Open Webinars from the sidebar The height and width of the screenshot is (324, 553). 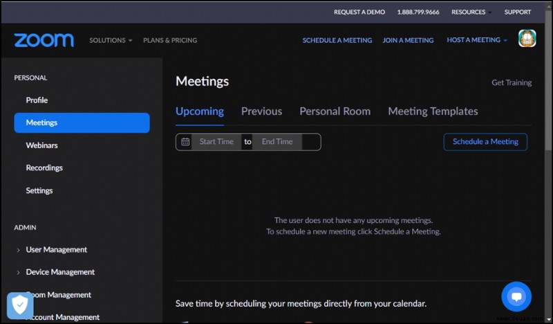(x=41, y=145)
